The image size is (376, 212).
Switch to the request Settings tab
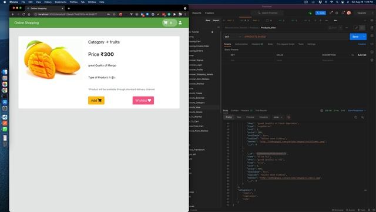point(311,44)
